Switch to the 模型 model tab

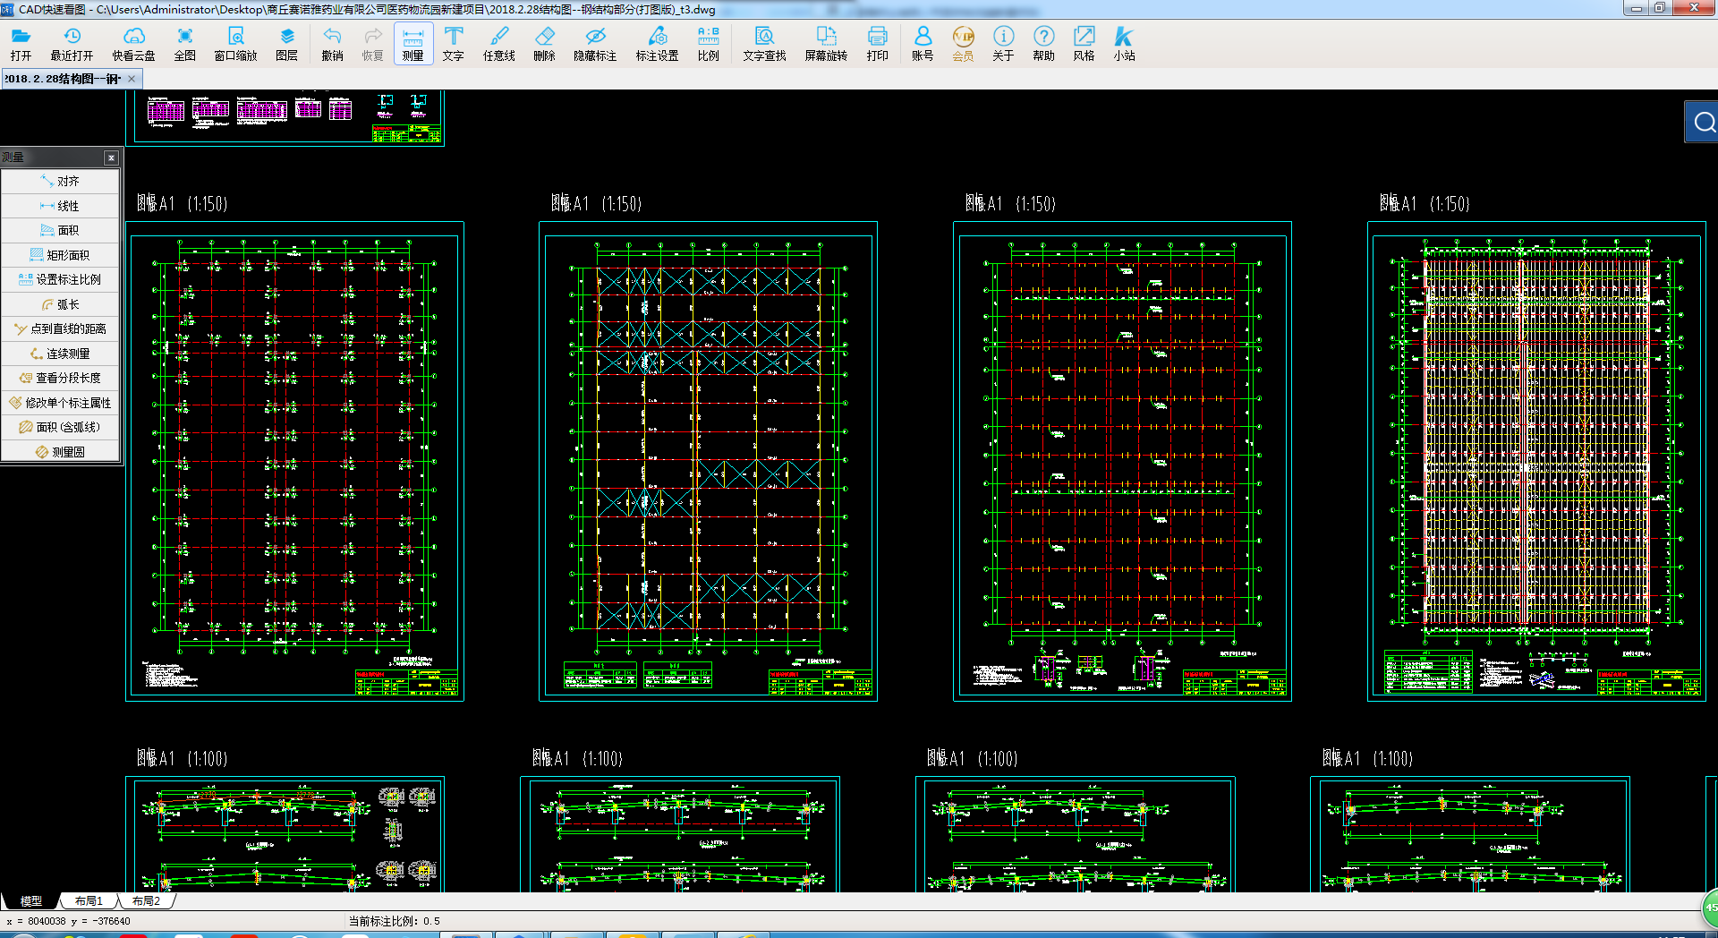tap(30, 901)
